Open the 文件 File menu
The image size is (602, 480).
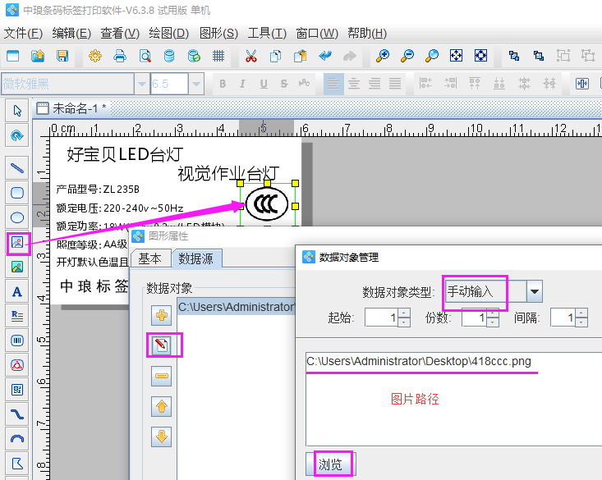(23, 34)
